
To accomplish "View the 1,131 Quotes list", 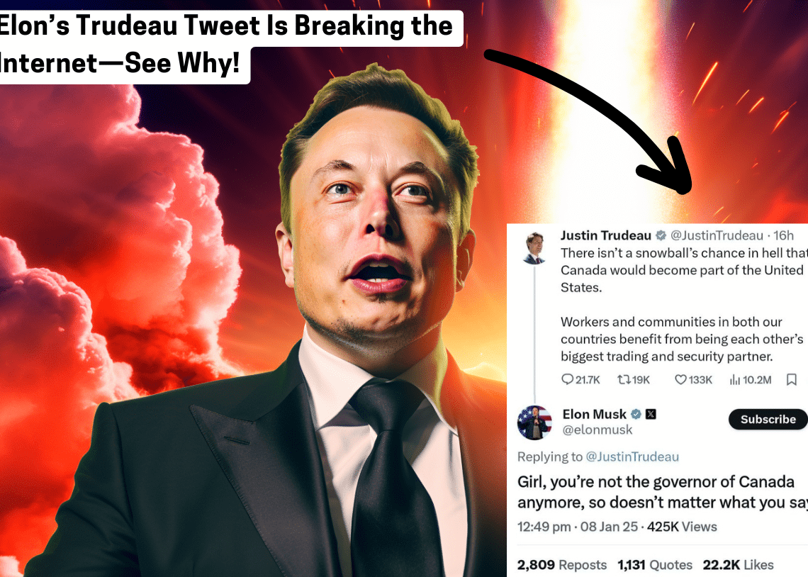I will [x=654, y=565].
